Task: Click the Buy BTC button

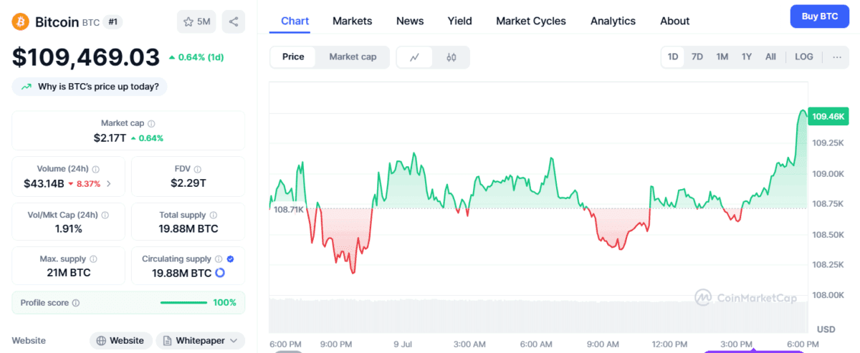Action: [819, 16]
